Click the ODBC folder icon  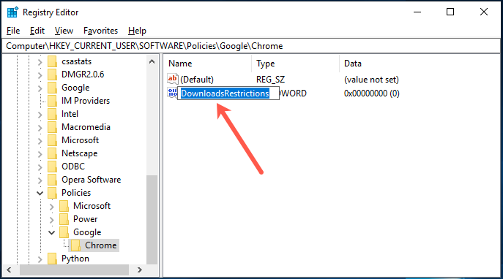[52, 167]
